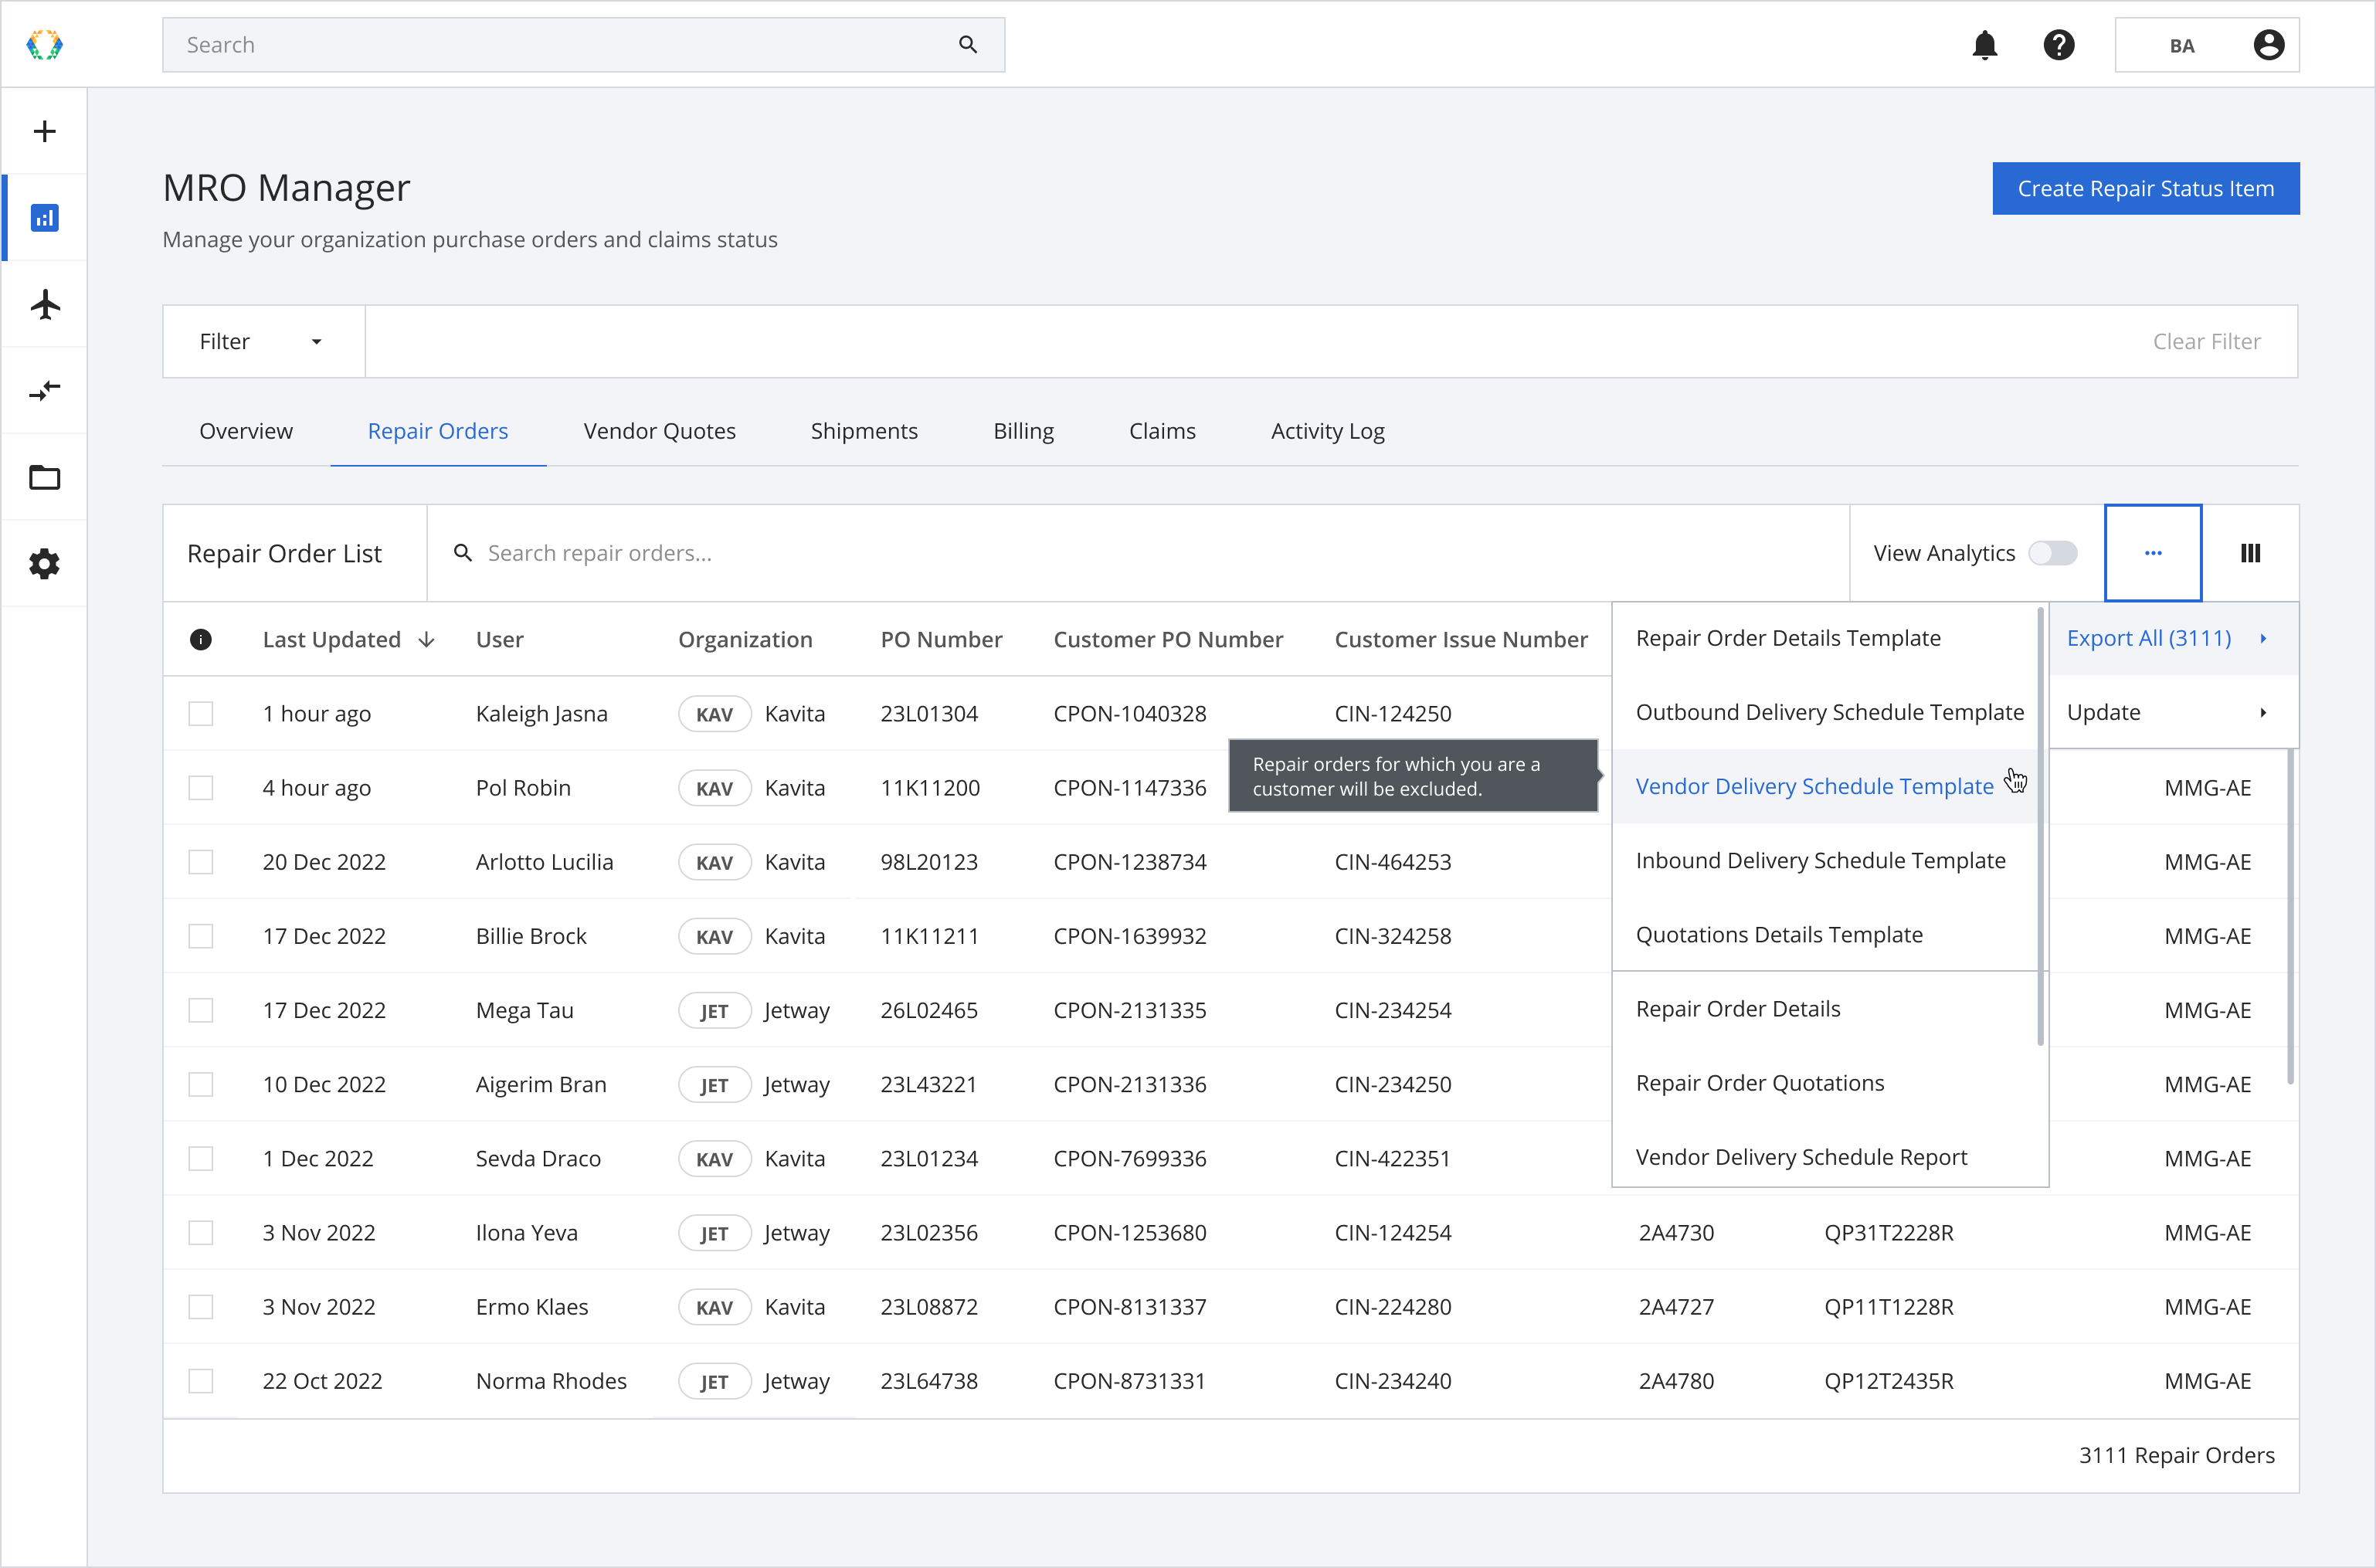Open the Shipments tab
Image resolution: width=2376 pixels, height=1568 pixels.
pyautogui.click(x=864, y=431)
